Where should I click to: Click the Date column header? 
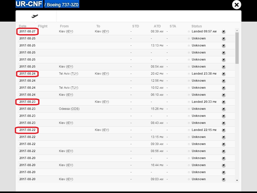pos(23,26)
